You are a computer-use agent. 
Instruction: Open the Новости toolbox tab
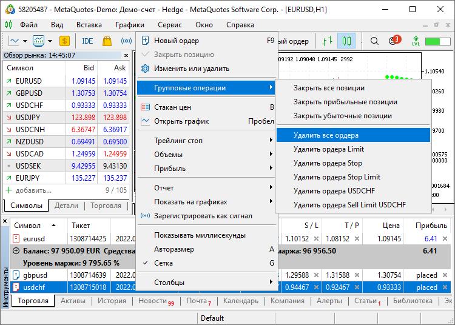pos(156,301)
